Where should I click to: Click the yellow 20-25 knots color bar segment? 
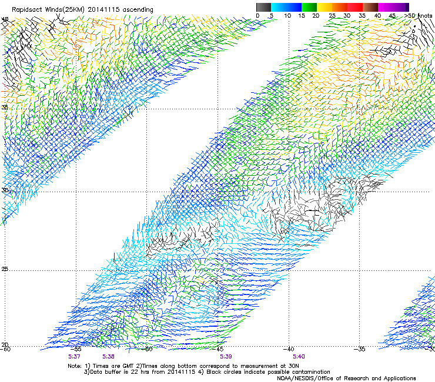324,7
